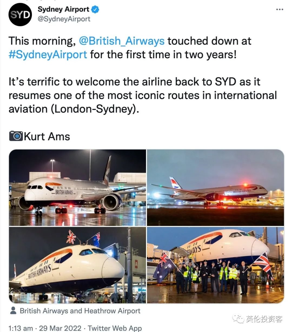Open the @British_Airways mention
This screenshot has width=292, height=332.
pos(122,41)
